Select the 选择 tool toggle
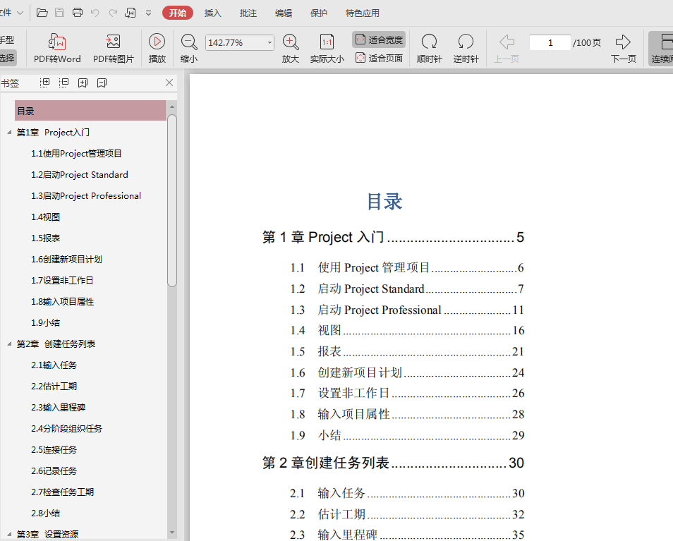Viewport: 673px width, 541px height. [x=8, y=58]
